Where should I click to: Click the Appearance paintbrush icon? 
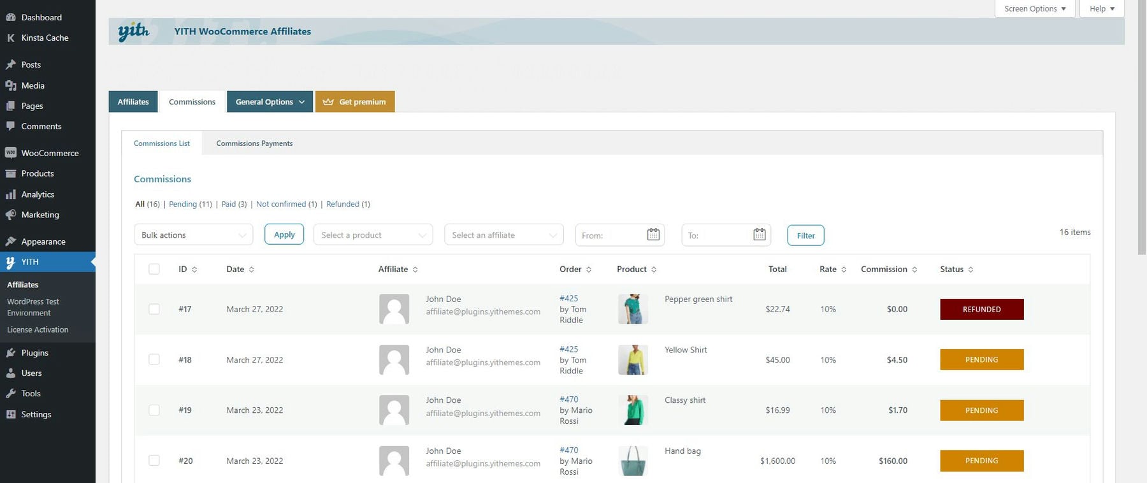pyautogui.click(x=10, y=242)
